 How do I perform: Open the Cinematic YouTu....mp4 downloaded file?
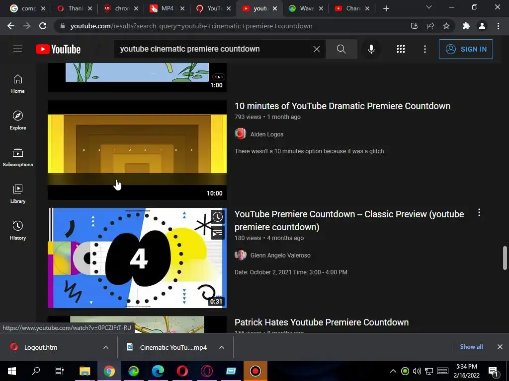tap(173, 347)
